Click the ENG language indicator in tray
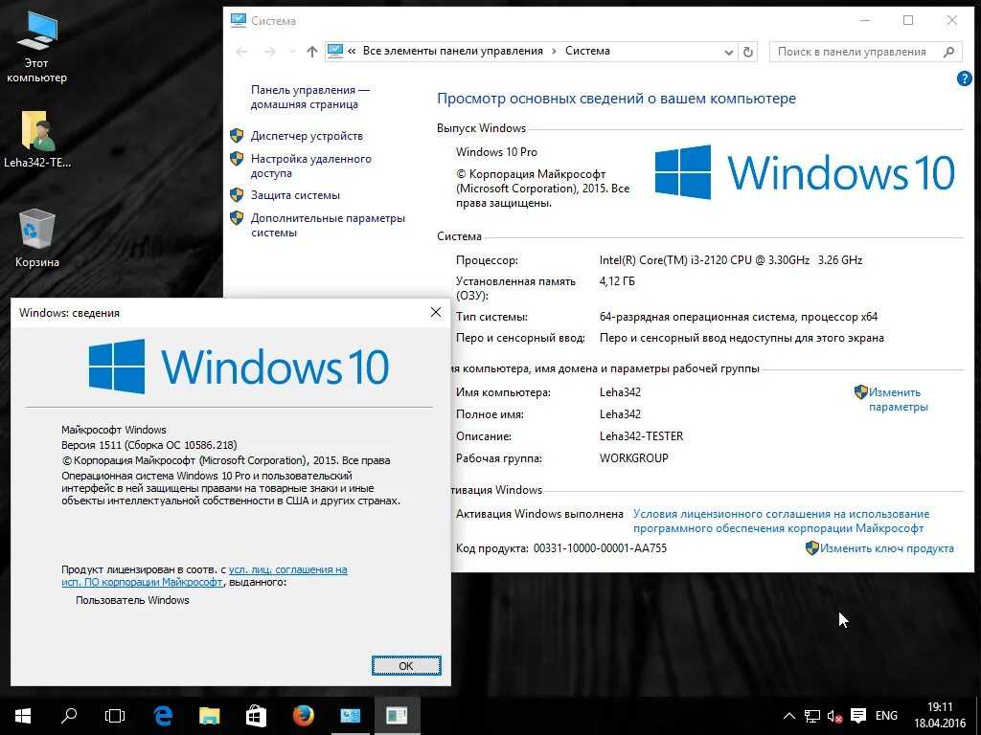The image size is (981, 735). (886, 715)
